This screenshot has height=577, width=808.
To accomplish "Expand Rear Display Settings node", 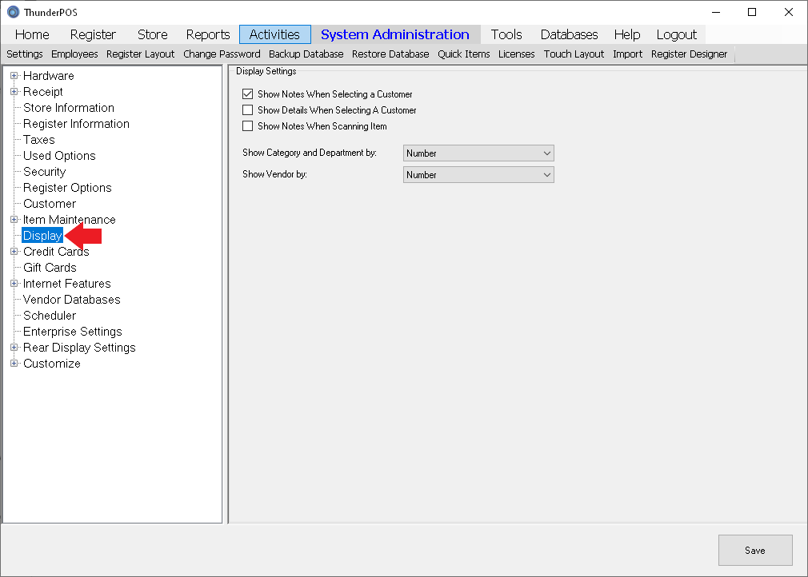I will [x=14, y=348].
